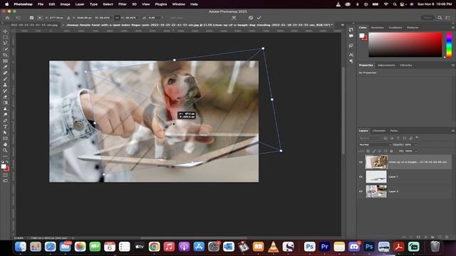Toggle filter for type layers in Layers panel
This screenshot has width=456, height=256.
tap(398, 138)
